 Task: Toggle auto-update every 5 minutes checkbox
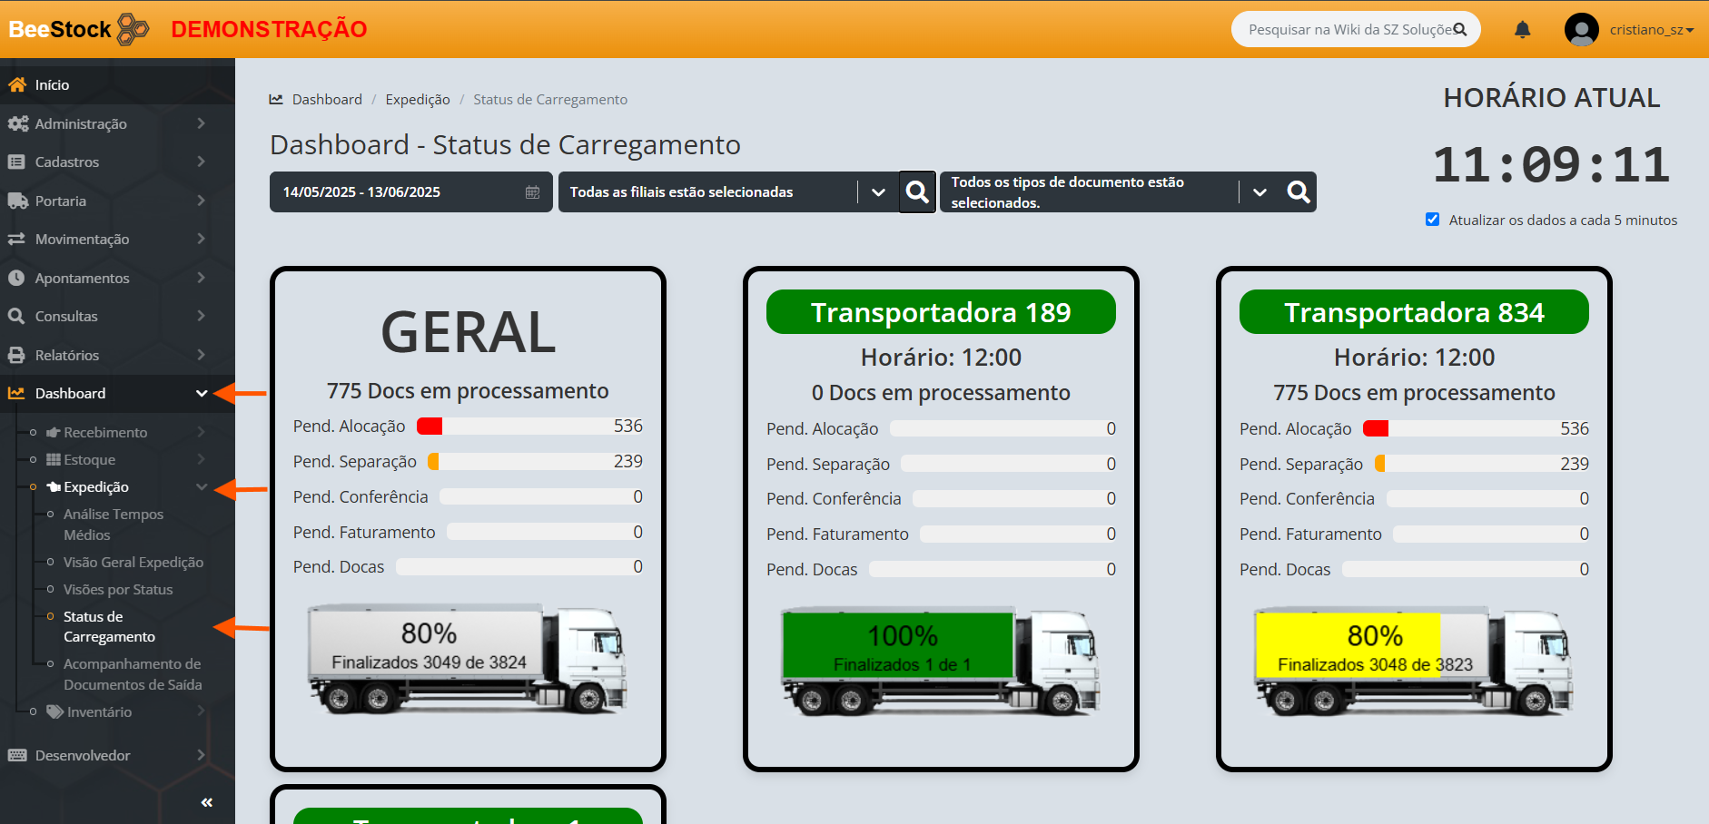pyautogui.click(x=1432, y=220)
